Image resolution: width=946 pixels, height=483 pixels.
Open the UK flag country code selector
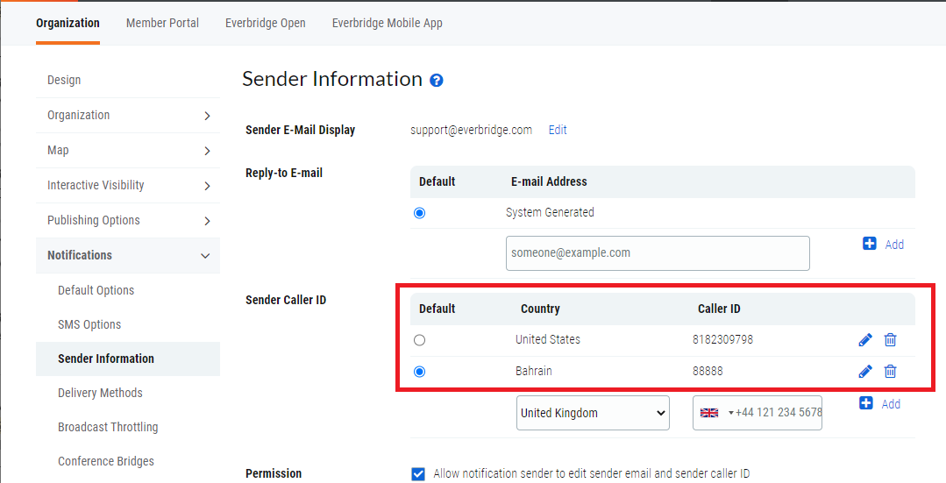715,413
